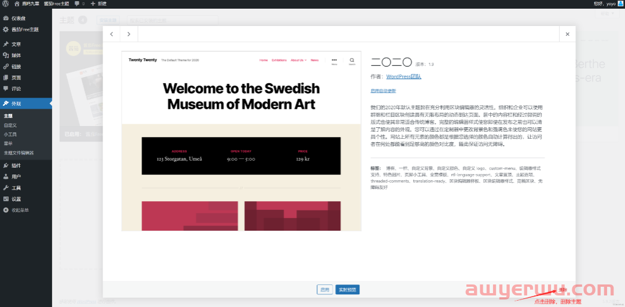Click the 酱茄Free theme card behind the overlay
625x307 pixels.
(82, 86)
